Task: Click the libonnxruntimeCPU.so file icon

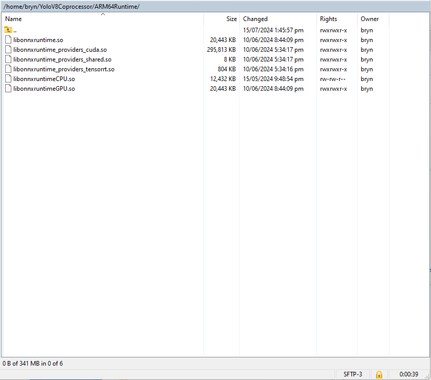Action: 8,78
